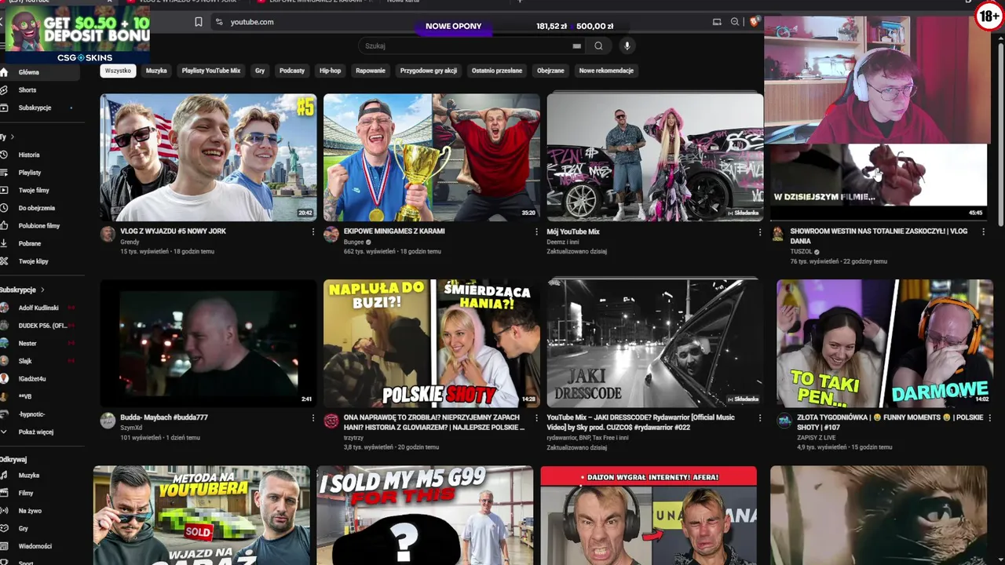Select the Przygodowe gry akcji chip
The height and width of the screenshot is (565, 1005).
pos(429,71)
